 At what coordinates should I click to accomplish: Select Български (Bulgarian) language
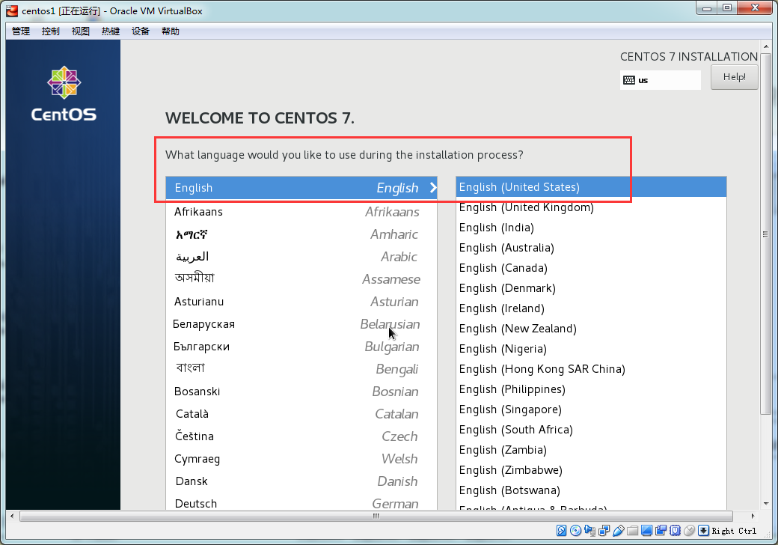coord(301,347)
